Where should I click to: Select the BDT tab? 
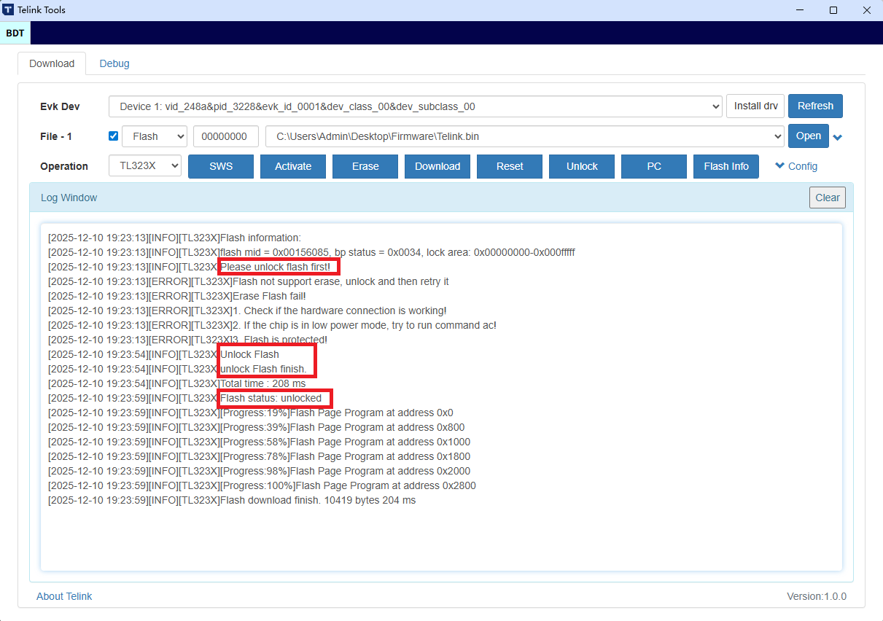tap(15, 33)
